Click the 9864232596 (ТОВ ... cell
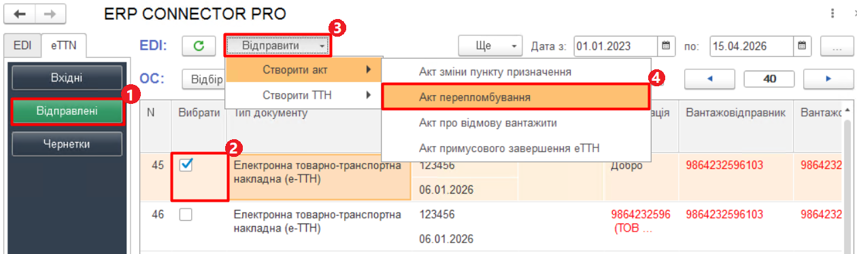This screenshot has width=857, height=254. click(641, 221)
